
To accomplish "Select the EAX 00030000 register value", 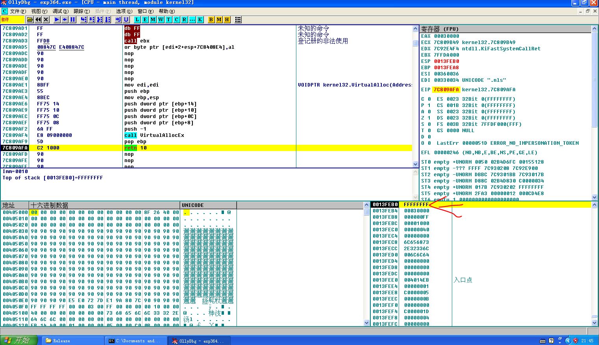I will pyautogui.click(x=446, y=36).
